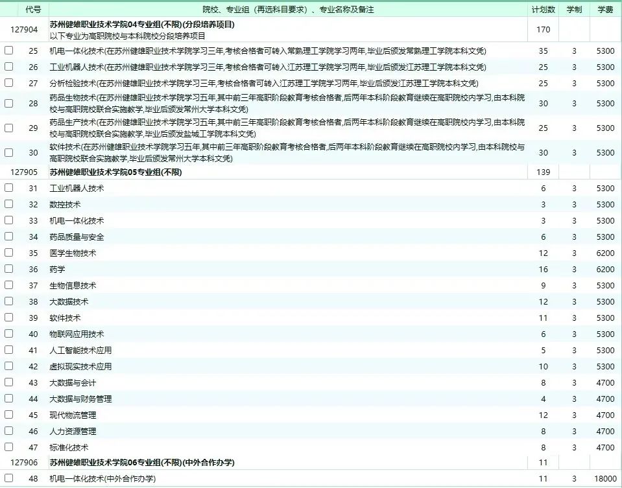The image size is (622, 488).
Task: Tick the checkbox for code 30 软件技术
Action: click(x=8, y=152)
